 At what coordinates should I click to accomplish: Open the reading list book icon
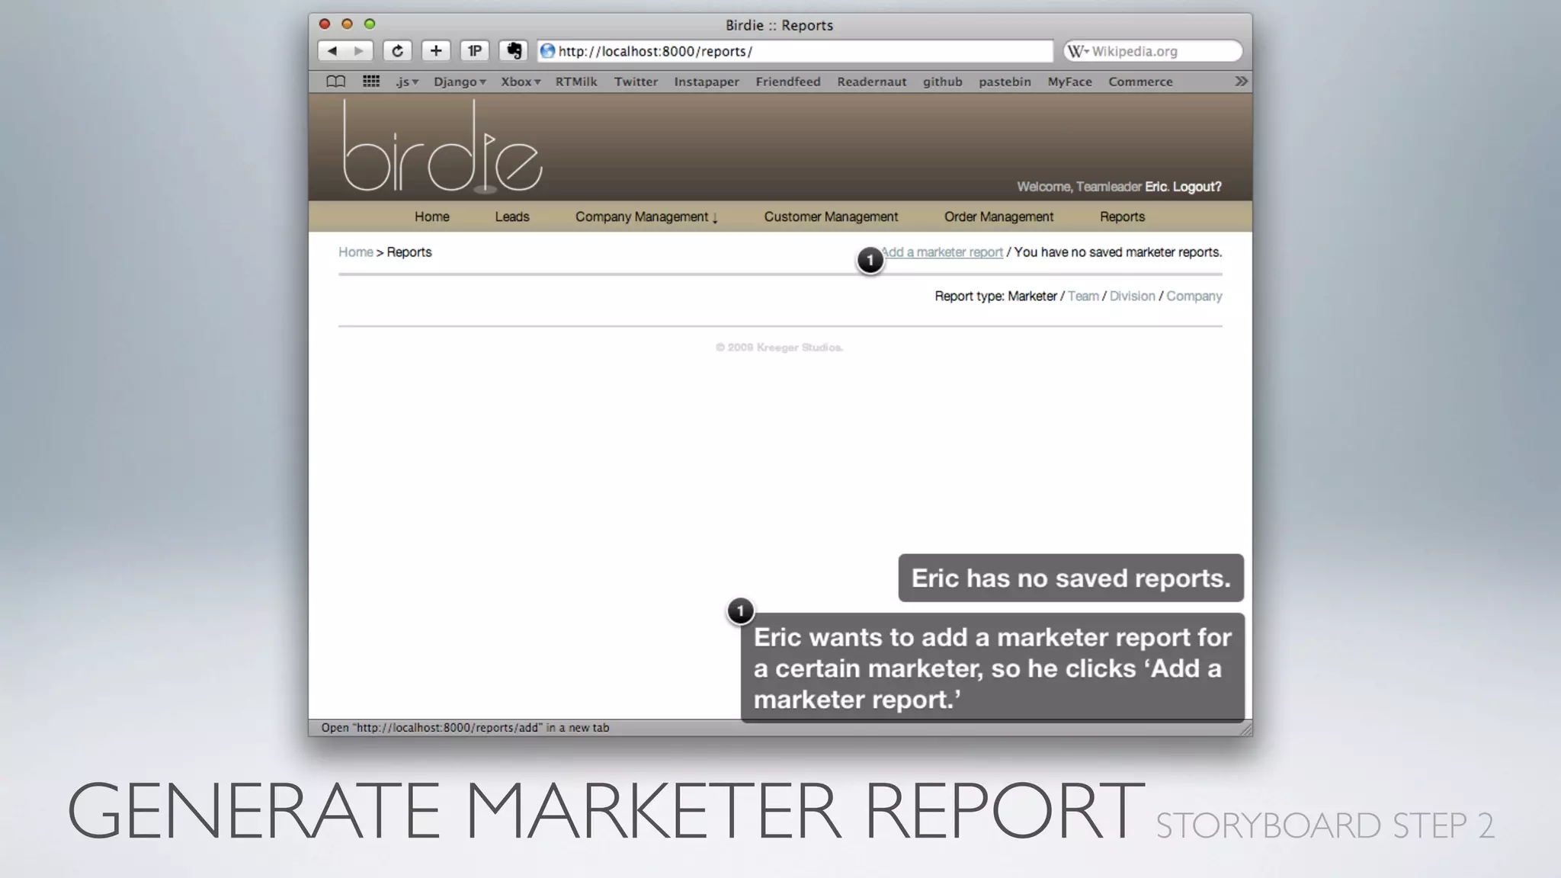(x=335, y=82)
